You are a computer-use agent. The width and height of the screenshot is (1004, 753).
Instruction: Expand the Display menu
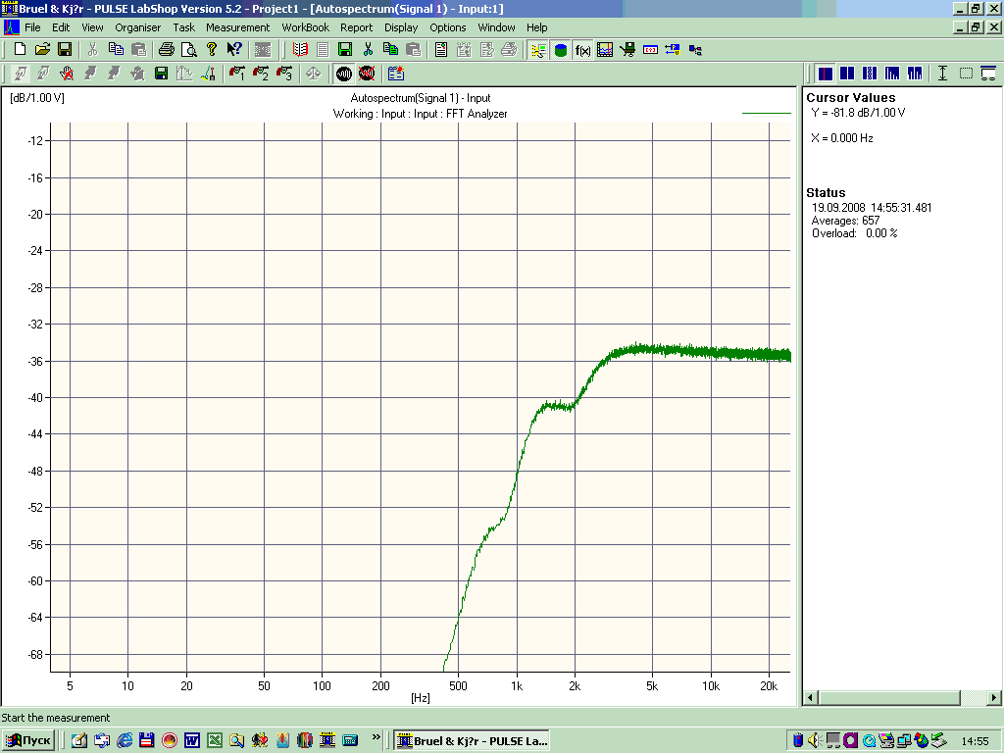[x=401, y=27]
